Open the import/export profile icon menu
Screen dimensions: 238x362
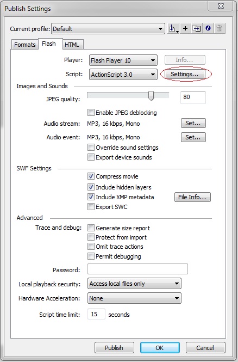tap(173, 29)
